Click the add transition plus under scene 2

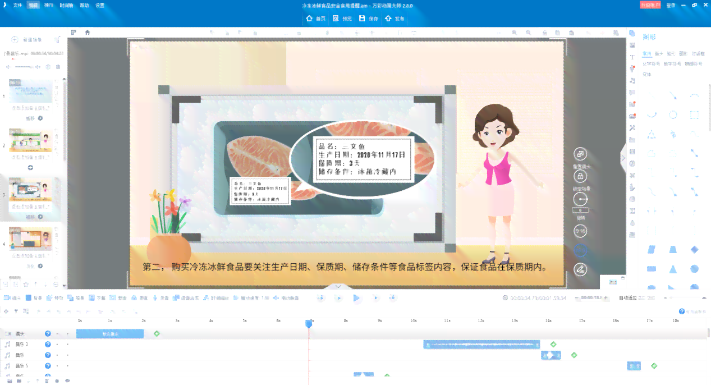pyautogui.click(x=30, y=167)
